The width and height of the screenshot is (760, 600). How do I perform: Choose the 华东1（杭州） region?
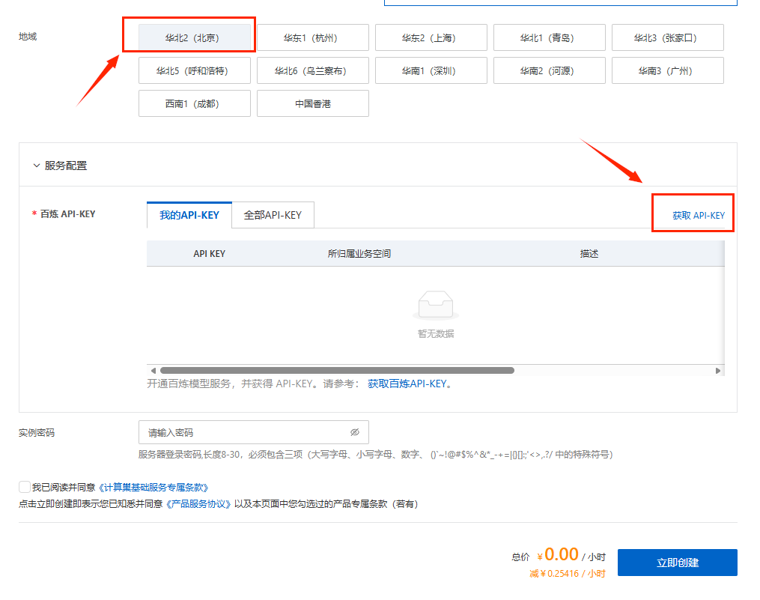coord(312,37)
